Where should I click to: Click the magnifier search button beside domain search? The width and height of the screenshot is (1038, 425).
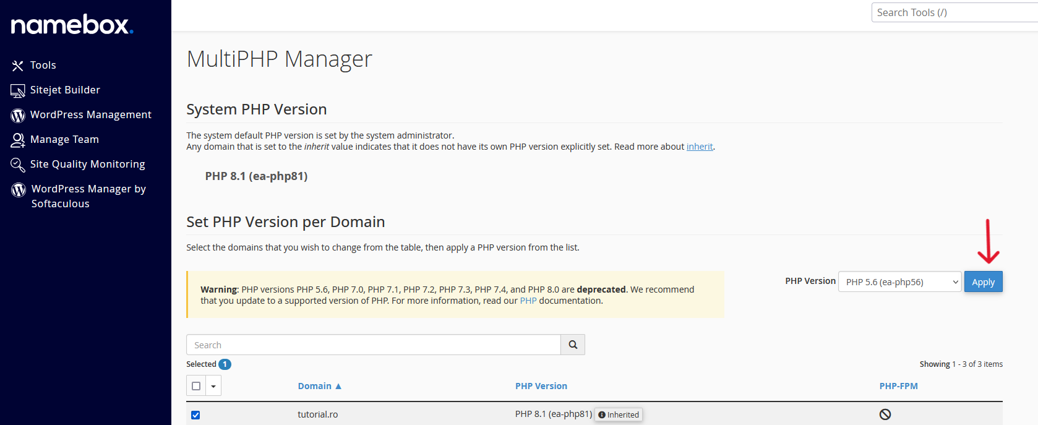click(573, 345)
